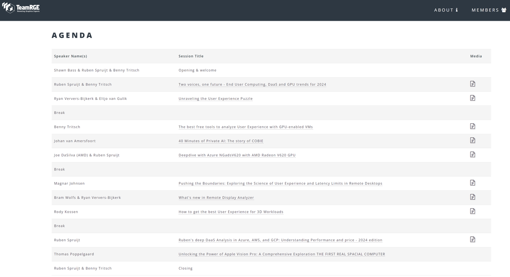Click the Speaker Name(s) column header

[x=71, y=56]
